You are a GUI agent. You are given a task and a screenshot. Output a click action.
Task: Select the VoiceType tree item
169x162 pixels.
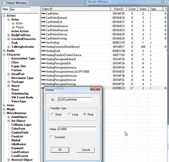tap(19, 101)
